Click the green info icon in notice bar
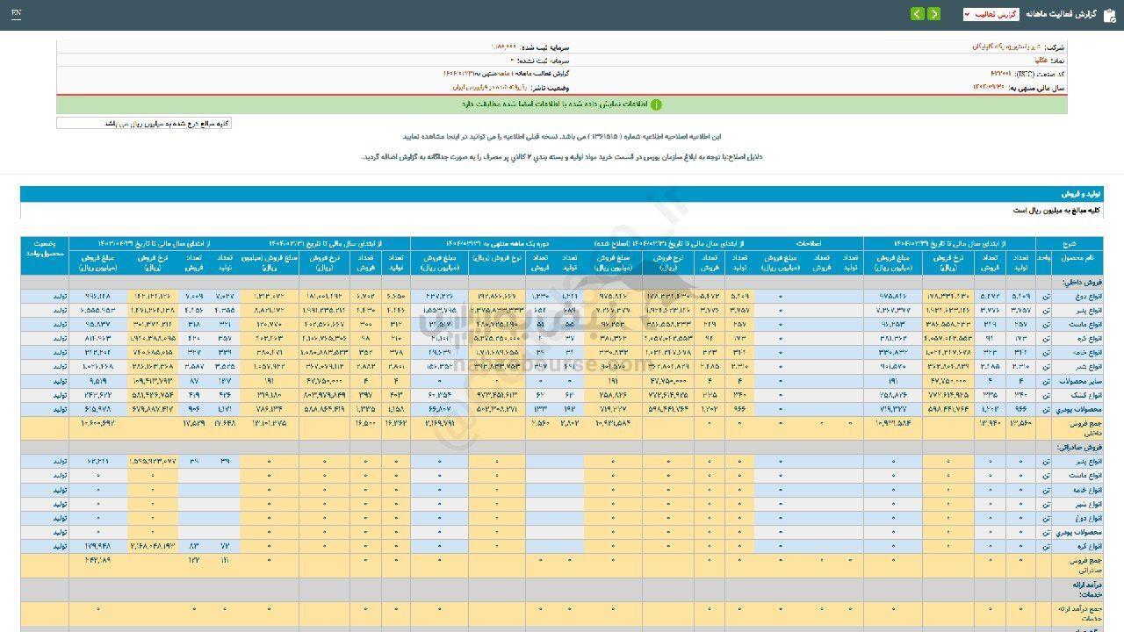The image size is (1124, 632). click(x=656, y=104)
